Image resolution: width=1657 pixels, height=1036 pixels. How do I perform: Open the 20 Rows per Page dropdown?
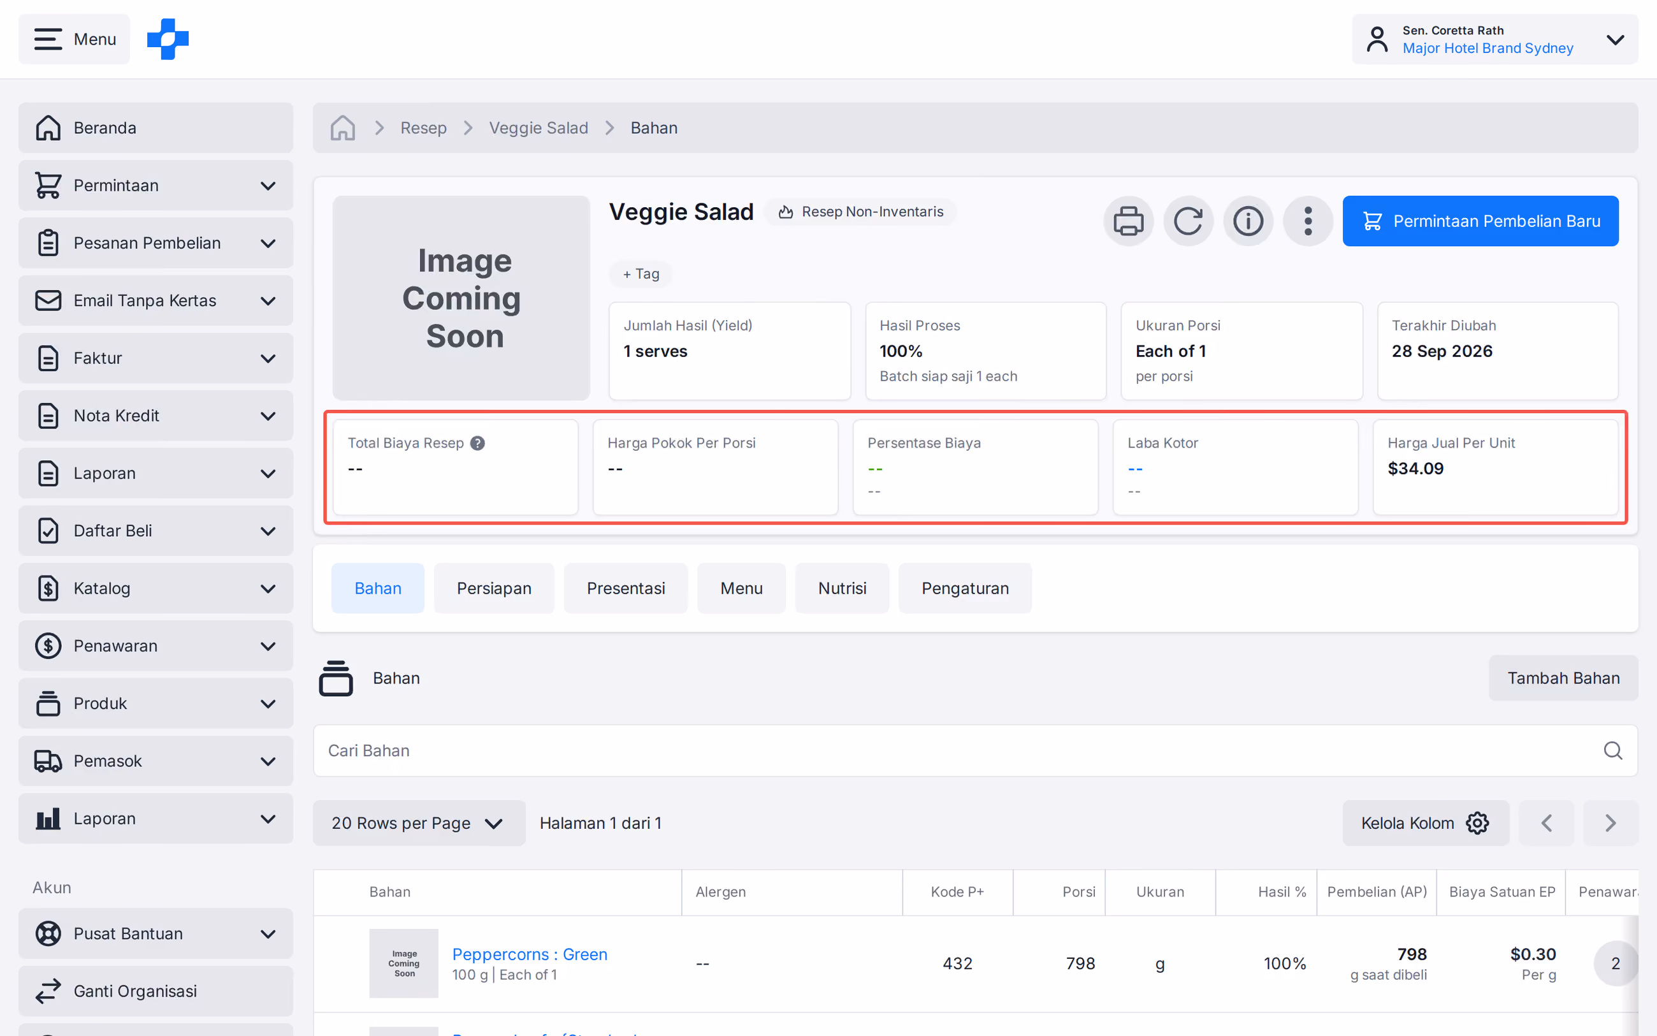(419, 823)
